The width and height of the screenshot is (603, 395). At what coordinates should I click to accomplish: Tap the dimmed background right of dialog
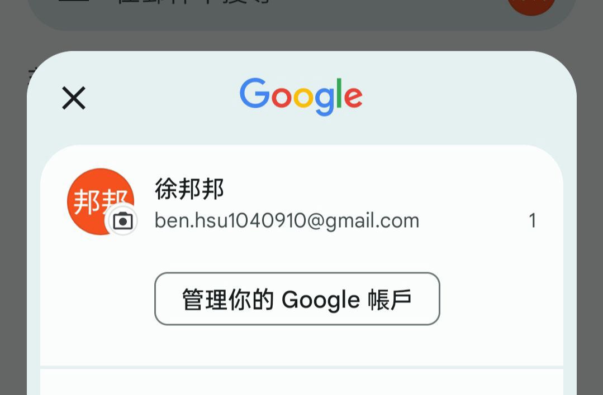pyautogui.click(x=590, y=230)
